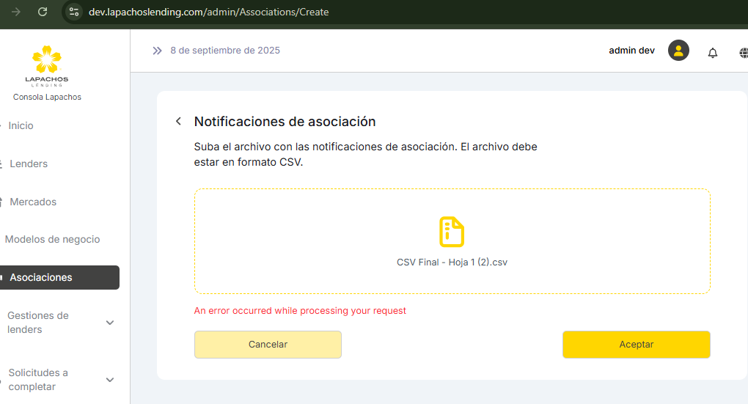Click the browser forward arrow
Screen dimensions: 748x404
coord(15,12)
